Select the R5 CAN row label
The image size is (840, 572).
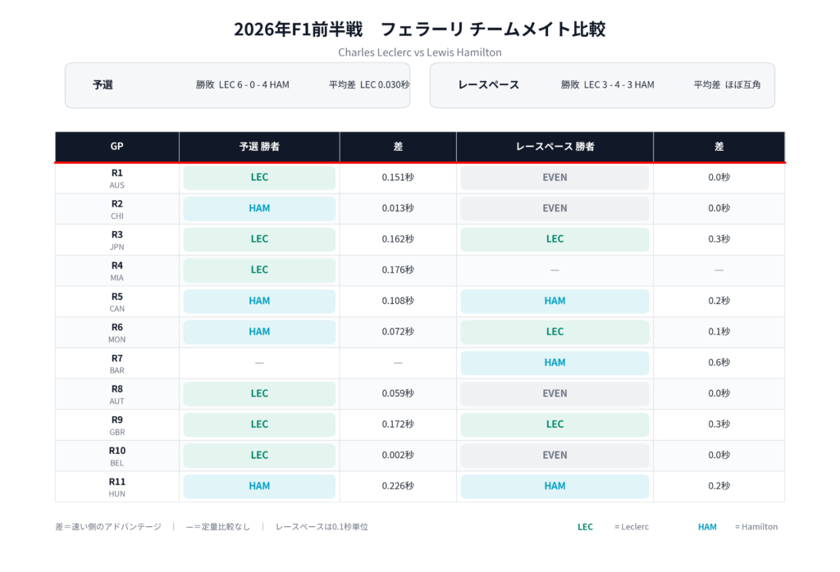click(116, 302)
